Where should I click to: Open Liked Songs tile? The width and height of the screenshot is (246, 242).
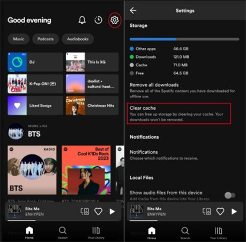(x=35, y=105)
